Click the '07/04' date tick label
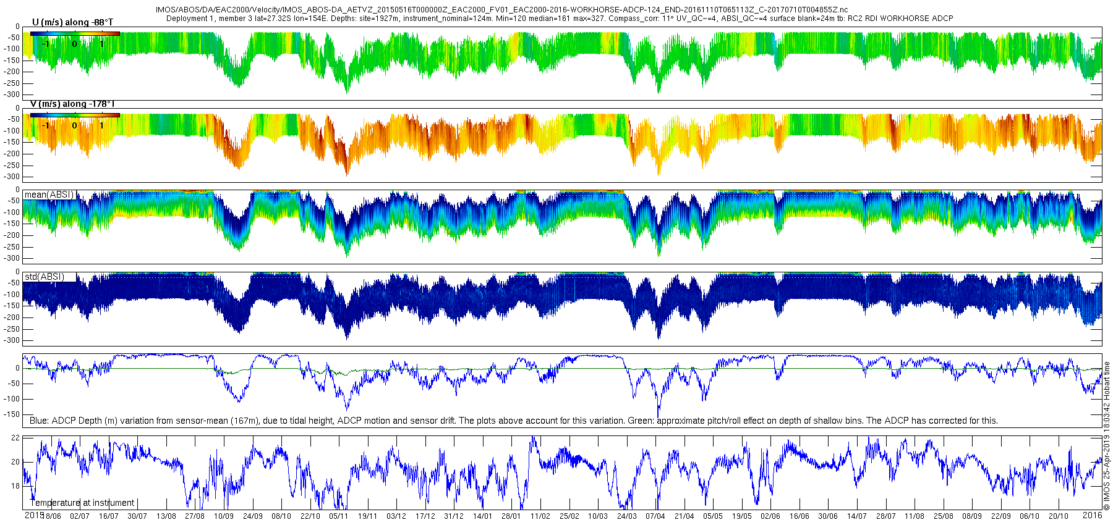This screenshot has width=1113, height=525. [655, 516]
